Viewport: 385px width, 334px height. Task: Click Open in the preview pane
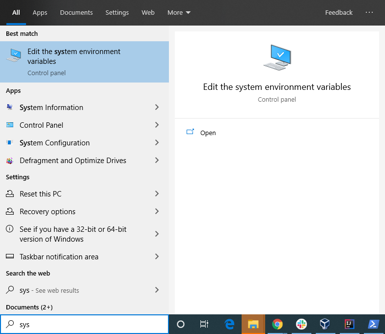(208, 133)
